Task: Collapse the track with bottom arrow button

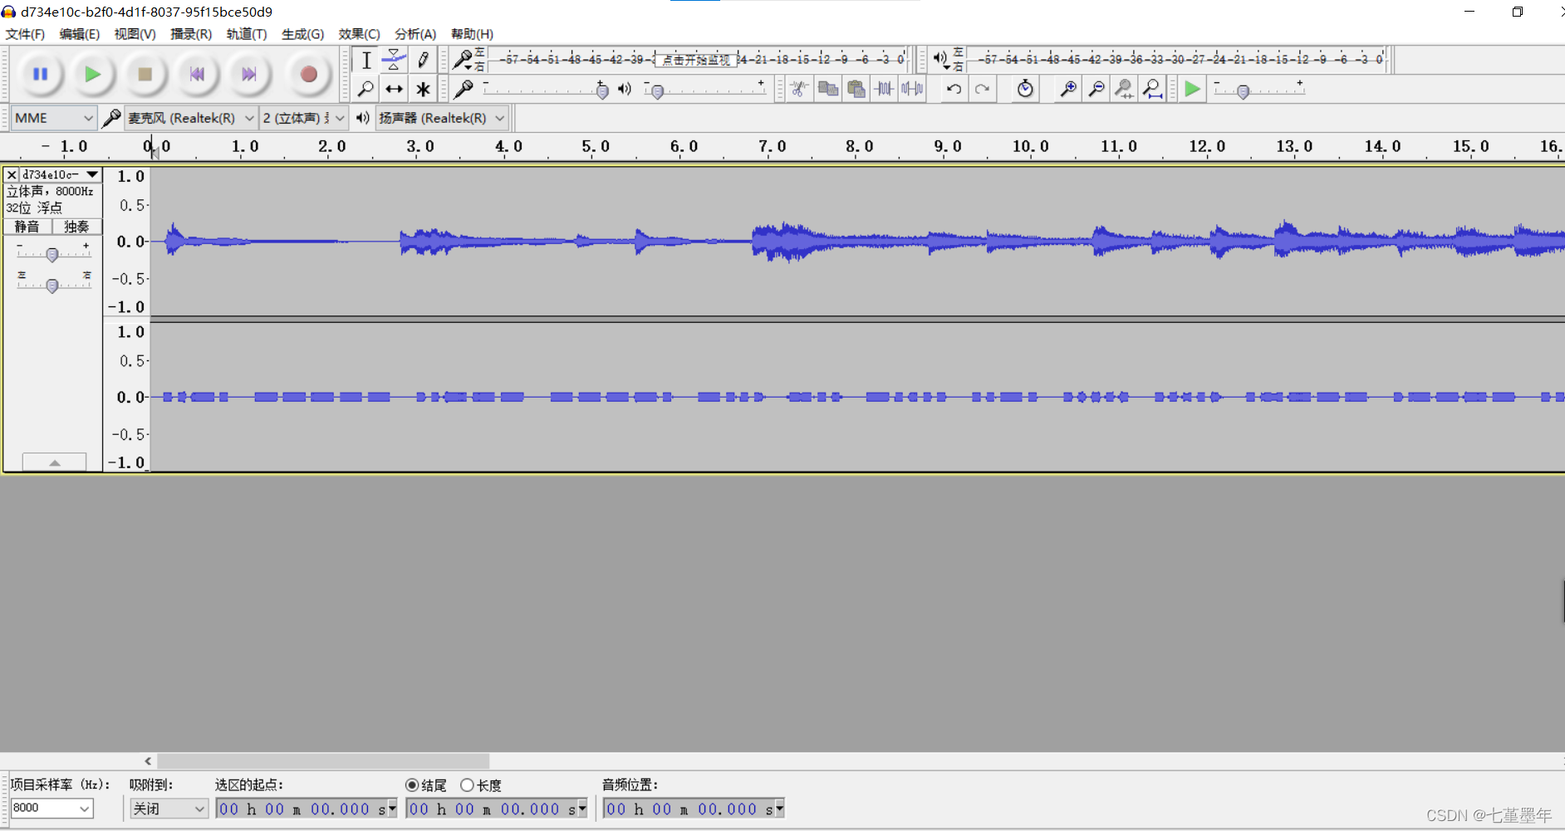Action: tap(54, 462)
